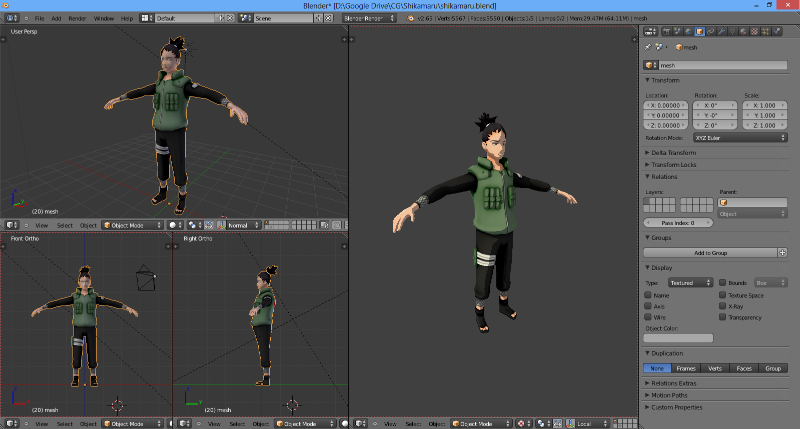Image resolution: width=800 pixels, height=429 pixels.
Task: Open the Scene properties tab icon
Action: tap(677, 31)
